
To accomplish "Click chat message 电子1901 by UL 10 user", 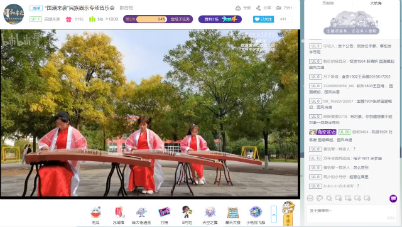I will tap(367, 159).
